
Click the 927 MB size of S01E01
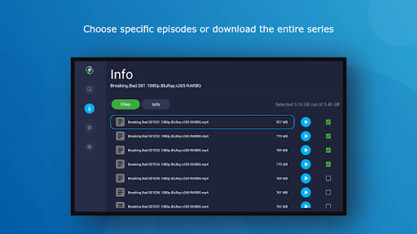point(282,122)
